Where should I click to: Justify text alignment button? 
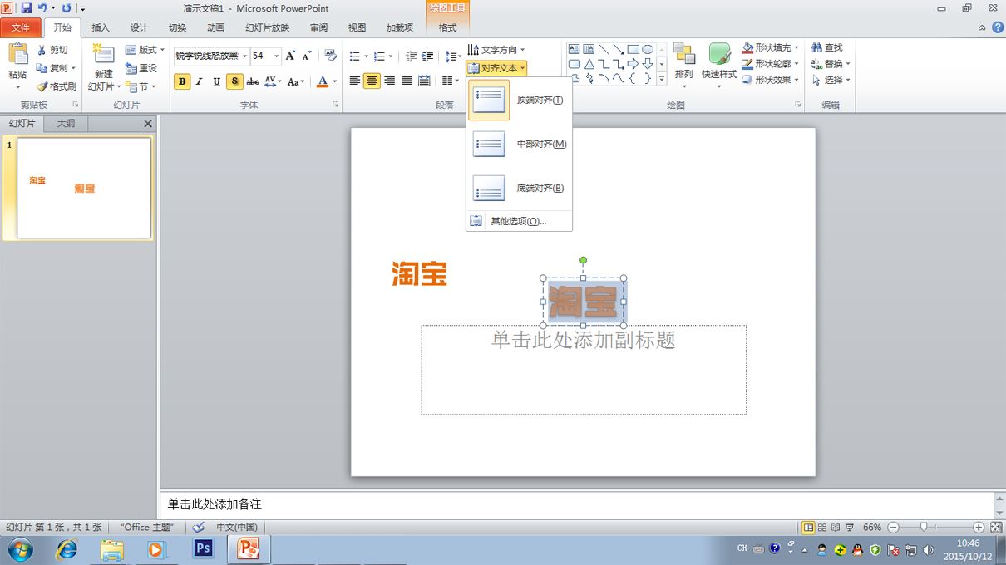pyautogui.click(x=407, y=81)
